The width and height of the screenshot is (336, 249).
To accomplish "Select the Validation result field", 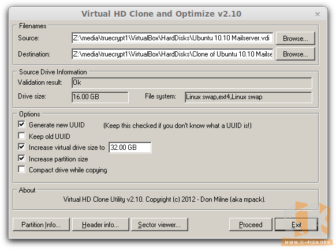I will (192, 83).
